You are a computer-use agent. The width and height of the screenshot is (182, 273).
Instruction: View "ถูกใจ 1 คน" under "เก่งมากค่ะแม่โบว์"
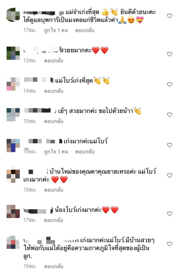coord(56,152)
